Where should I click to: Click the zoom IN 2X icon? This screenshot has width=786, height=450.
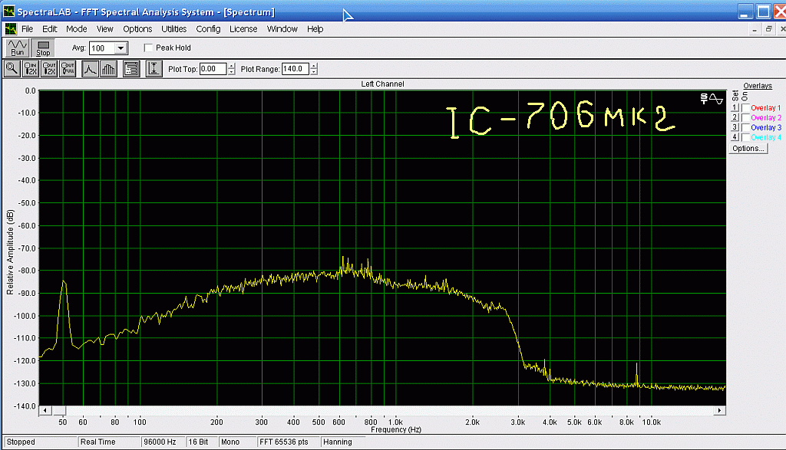(x=31, y=68)
